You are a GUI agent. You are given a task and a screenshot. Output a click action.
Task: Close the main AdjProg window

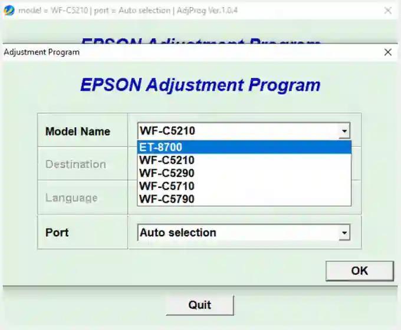tap(388, 11)
